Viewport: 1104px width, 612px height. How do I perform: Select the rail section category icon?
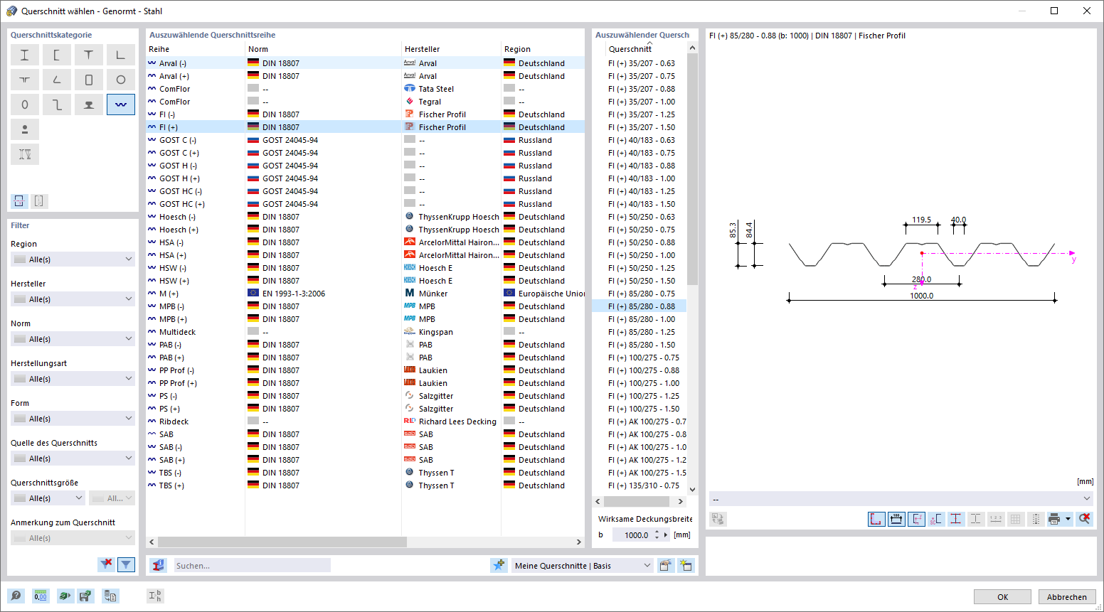pos(89,104)
